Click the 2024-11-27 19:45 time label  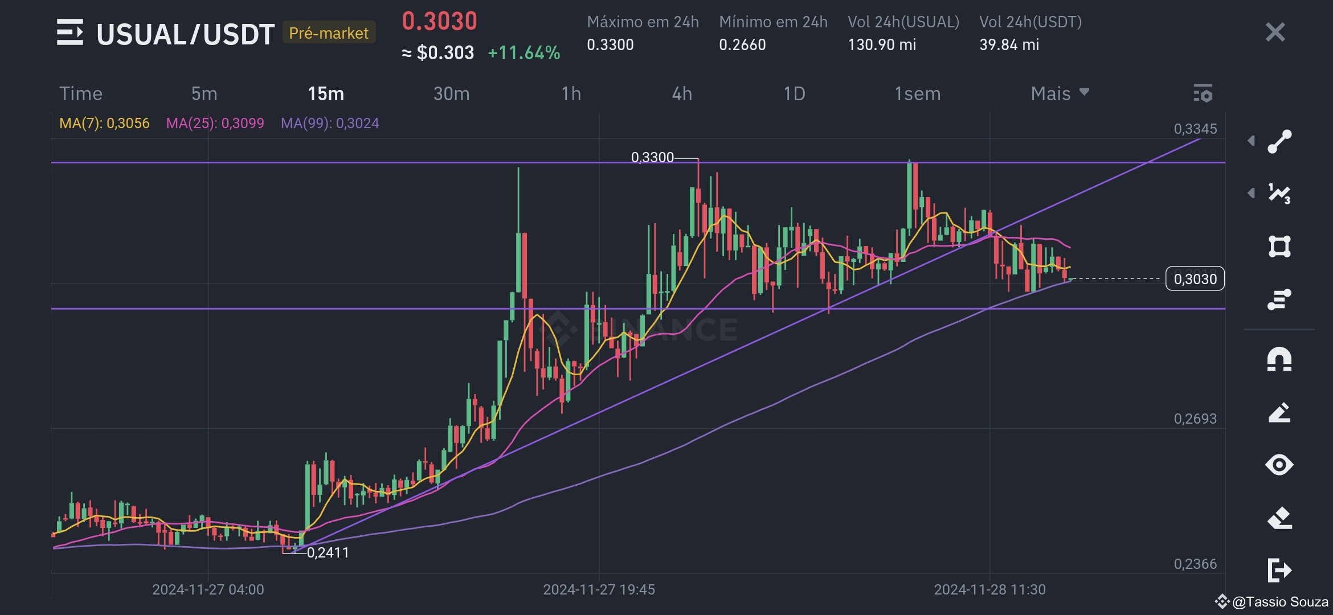(599, 589)
